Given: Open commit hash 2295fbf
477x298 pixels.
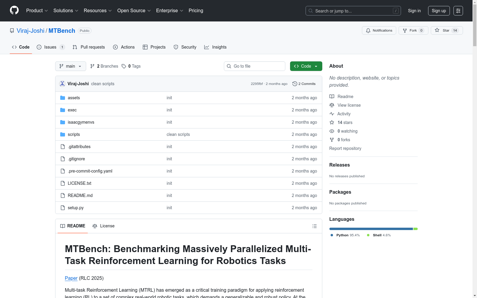Looking at the screenshot, I should pyautogui.click(x=257, y=84).
